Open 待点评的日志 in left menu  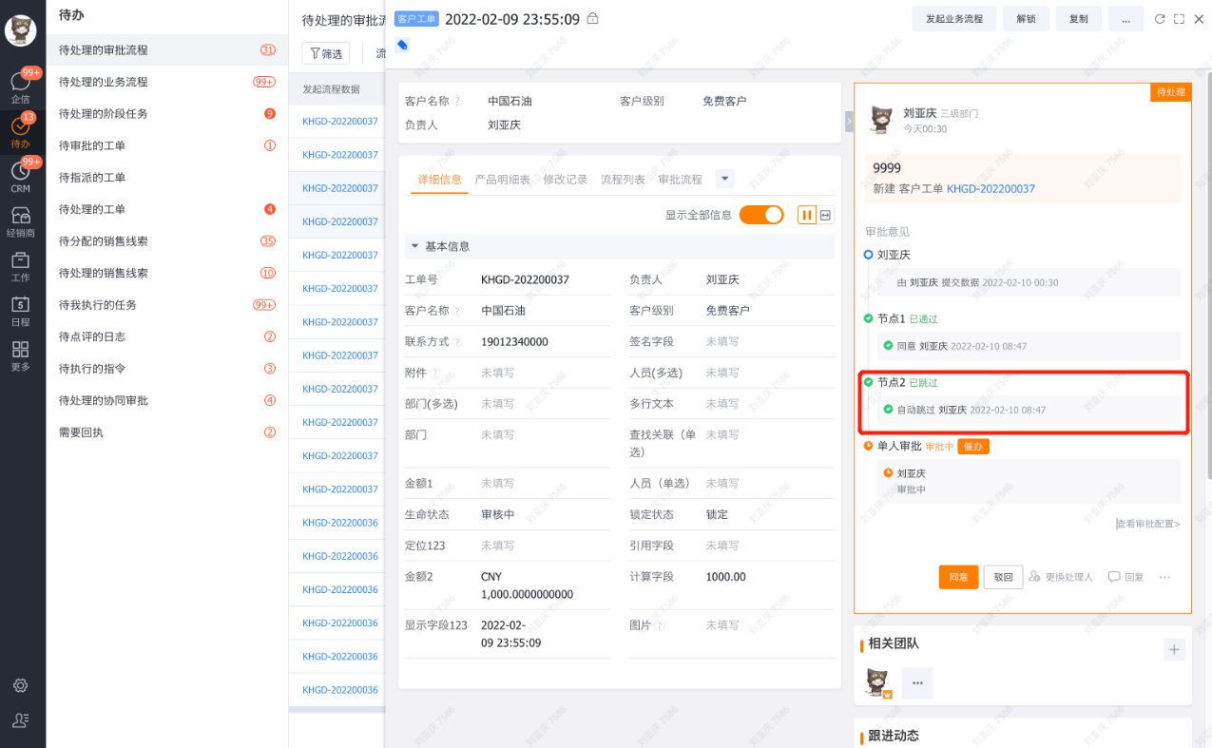(x=167, y=336)
